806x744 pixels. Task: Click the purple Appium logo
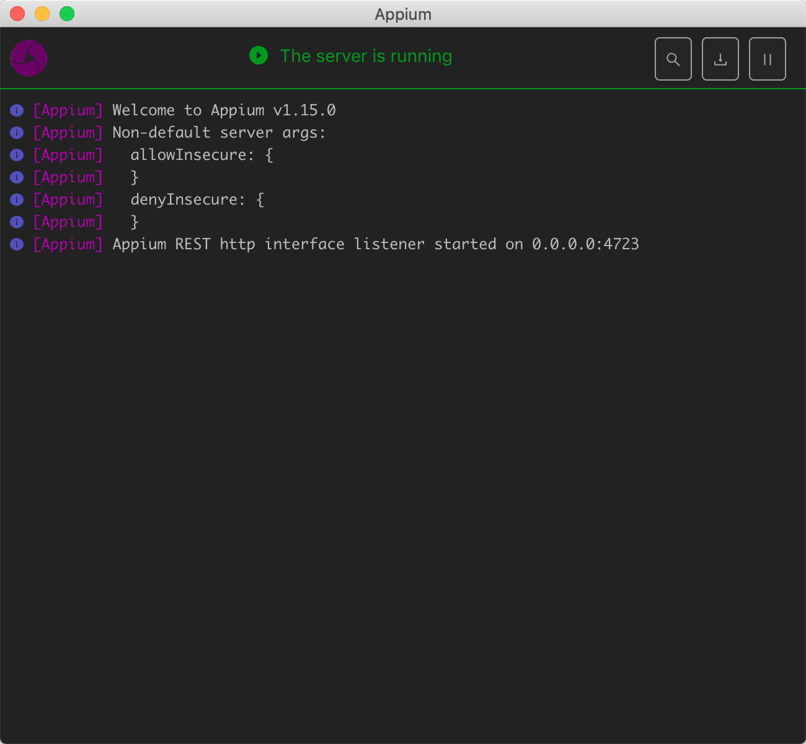coord(29,59)
